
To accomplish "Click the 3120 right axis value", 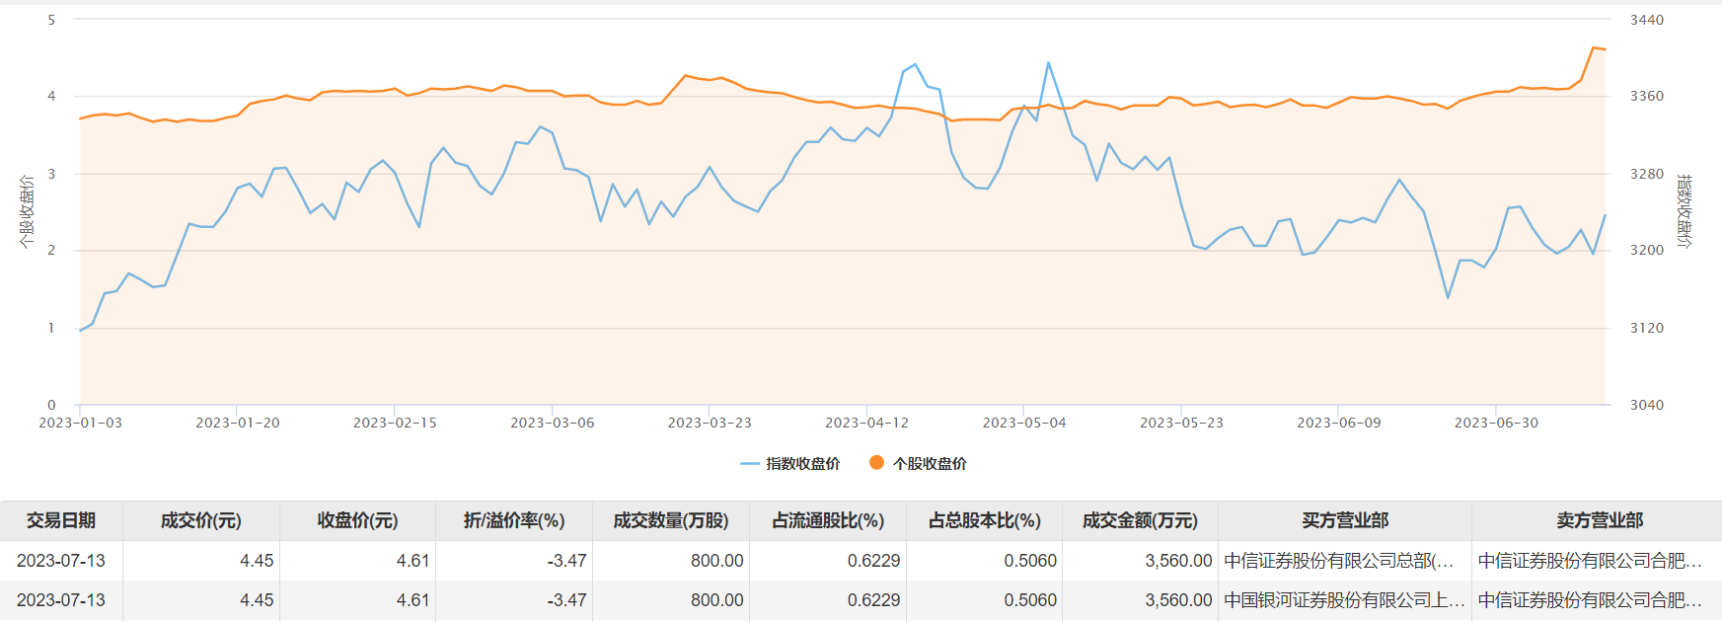I will (1646, 328).
